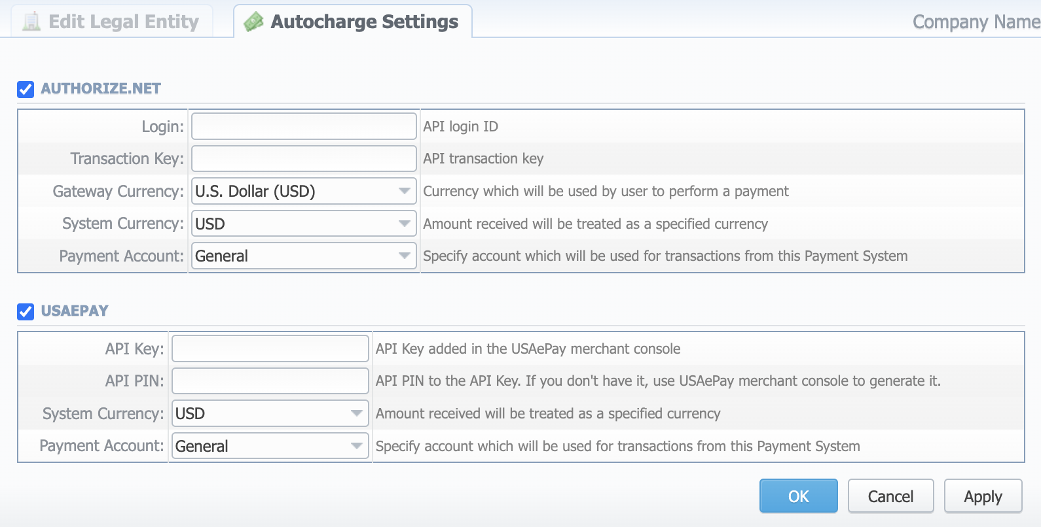Click the 'API transaction key' description
Screen dimensions: 1041x527
coord(483,158)
